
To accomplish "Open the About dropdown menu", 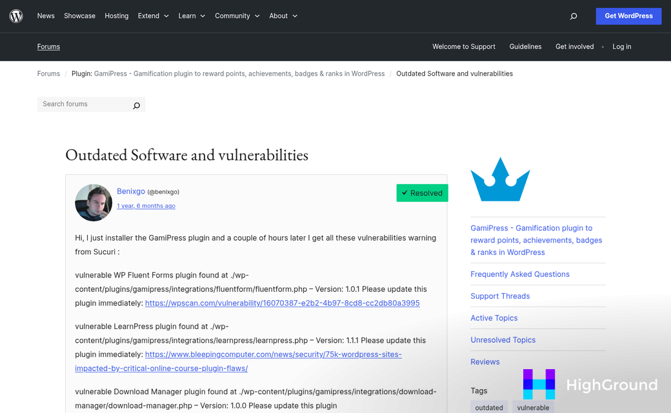I will coord(283,16).
